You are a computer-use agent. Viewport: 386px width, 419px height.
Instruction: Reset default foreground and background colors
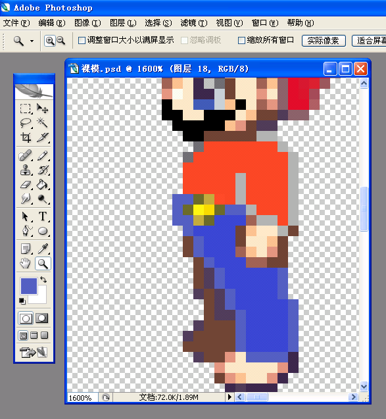click(22, 301)
